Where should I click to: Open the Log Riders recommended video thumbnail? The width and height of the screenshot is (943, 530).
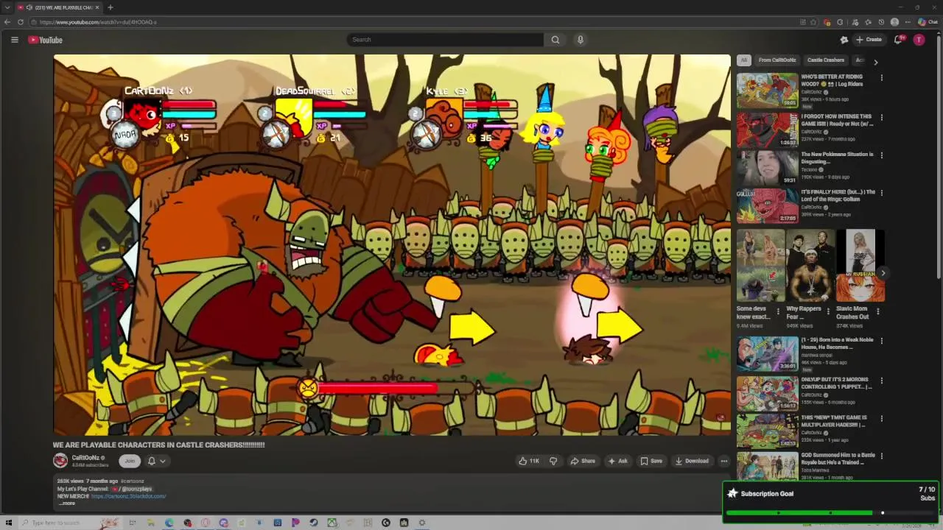coord(767,91)
